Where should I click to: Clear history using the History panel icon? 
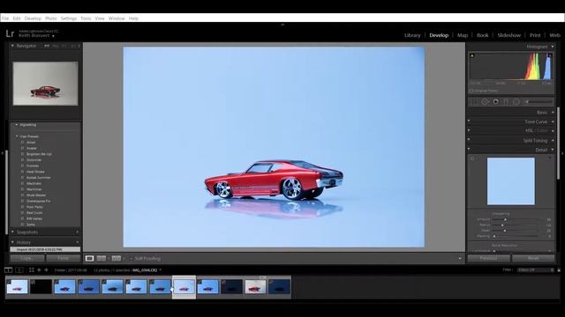click(x=77, y=242)
